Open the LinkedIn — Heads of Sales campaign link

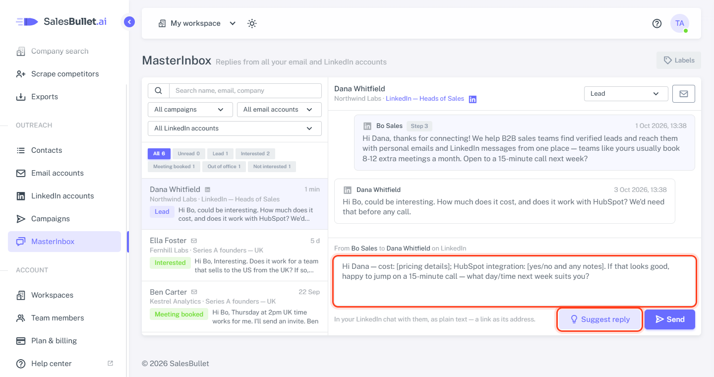pyautogui.click(x=425, y=99)
